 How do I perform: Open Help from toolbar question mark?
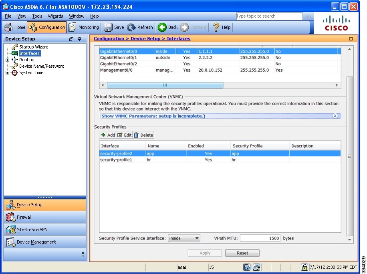222,27
